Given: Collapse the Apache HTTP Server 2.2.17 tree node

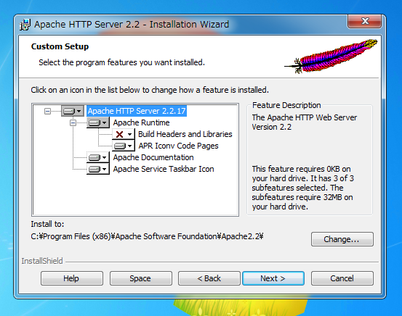Looking at the screenshot, I should [47, 111].
